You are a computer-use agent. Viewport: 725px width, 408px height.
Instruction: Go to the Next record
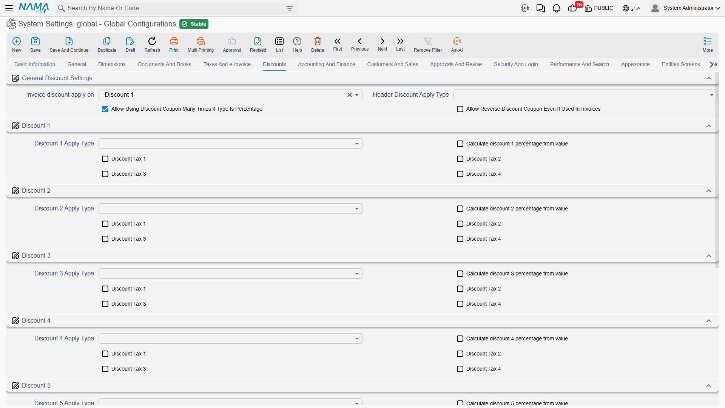pyautogui.click(x=383, y=44)
